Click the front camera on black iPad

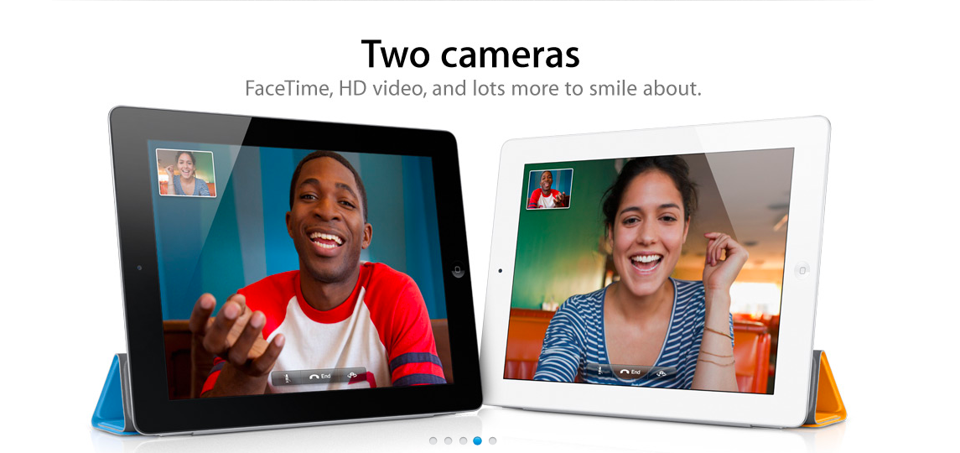[x=139, y=268]
